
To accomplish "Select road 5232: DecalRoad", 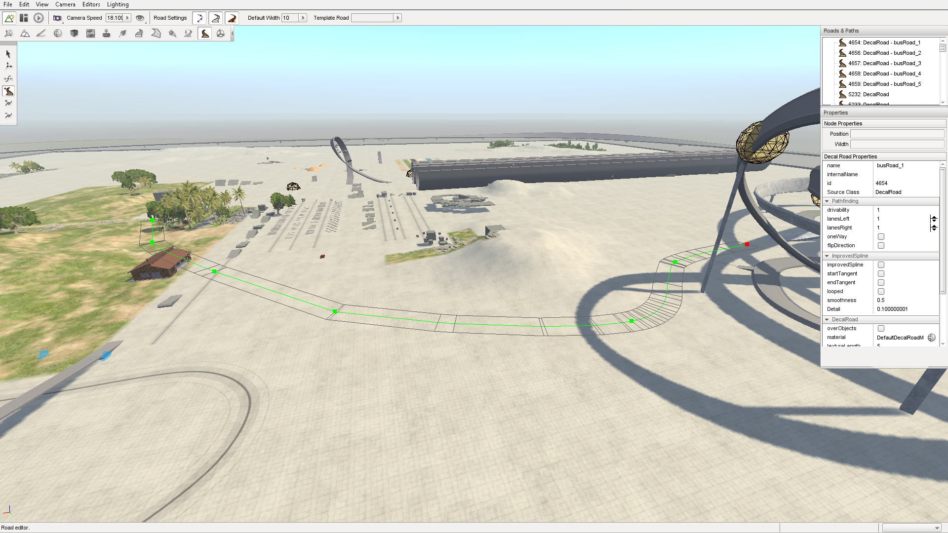I will pyautogui.click(x=864, y=95).
